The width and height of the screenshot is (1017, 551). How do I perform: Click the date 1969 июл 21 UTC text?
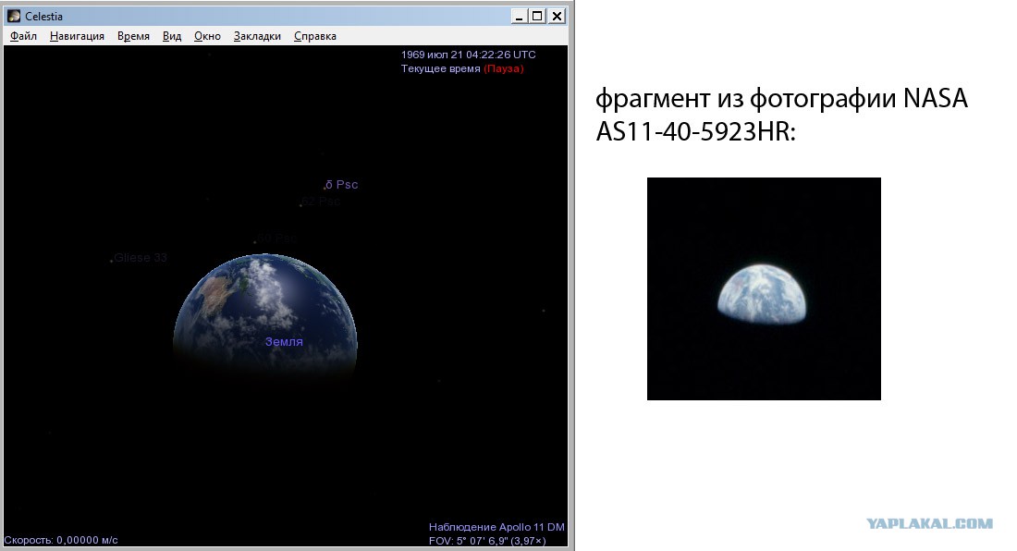click(x=469, y=55)
